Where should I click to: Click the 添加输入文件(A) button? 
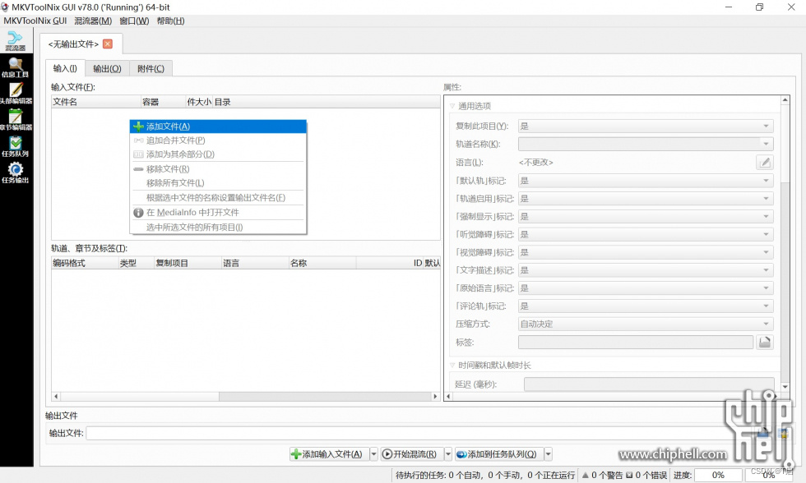328,454
